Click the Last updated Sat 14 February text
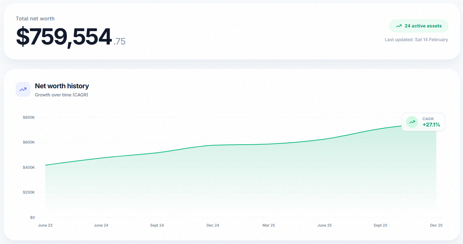 point(417,39)
